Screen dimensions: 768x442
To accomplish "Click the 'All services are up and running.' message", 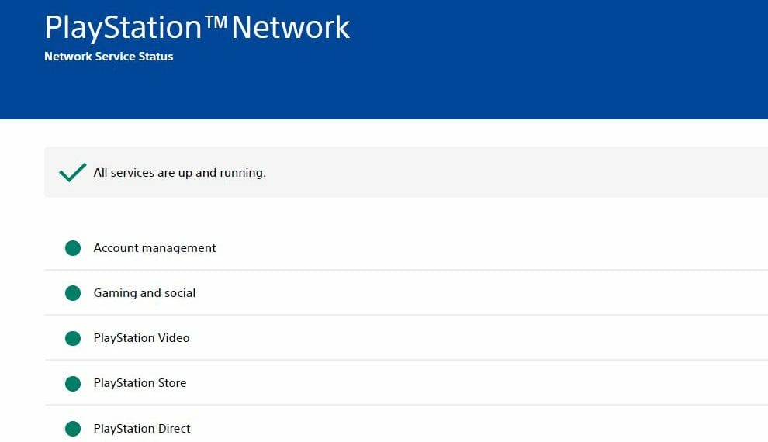I will pos(180,173).
